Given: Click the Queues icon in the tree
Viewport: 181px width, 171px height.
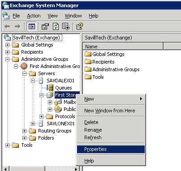Looking at the screenshot, I should pos(50,88).
